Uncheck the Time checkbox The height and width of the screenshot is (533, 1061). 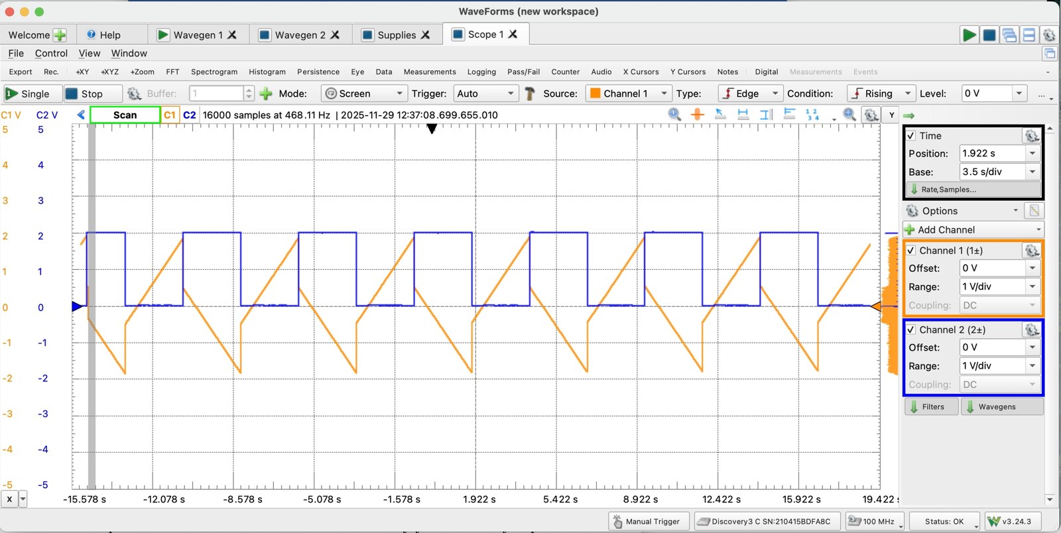click(911, 136)
